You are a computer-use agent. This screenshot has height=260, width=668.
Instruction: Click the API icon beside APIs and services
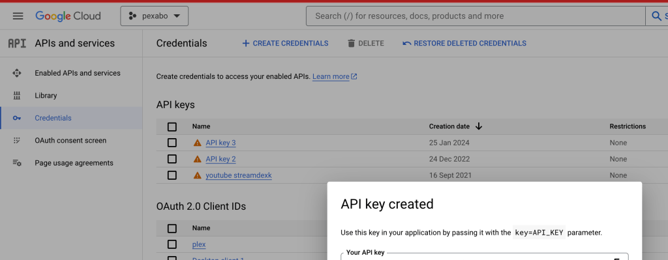coord(18,44)
